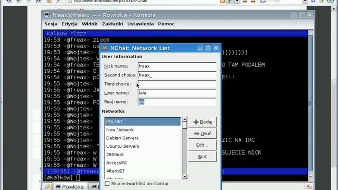Select AfterNET network entry

(x=143, y=171)
